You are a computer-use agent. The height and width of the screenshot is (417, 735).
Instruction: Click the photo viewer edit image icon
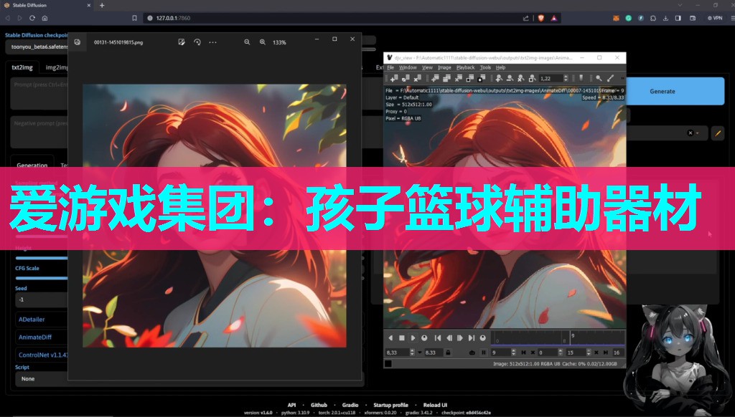point(182,42)
